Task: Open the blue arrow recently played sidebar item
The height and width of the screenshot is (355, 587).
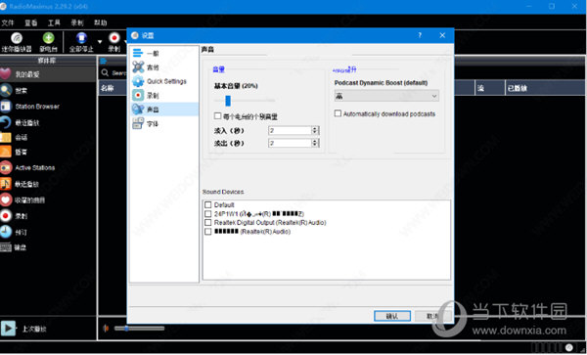Action: [48, 122]
